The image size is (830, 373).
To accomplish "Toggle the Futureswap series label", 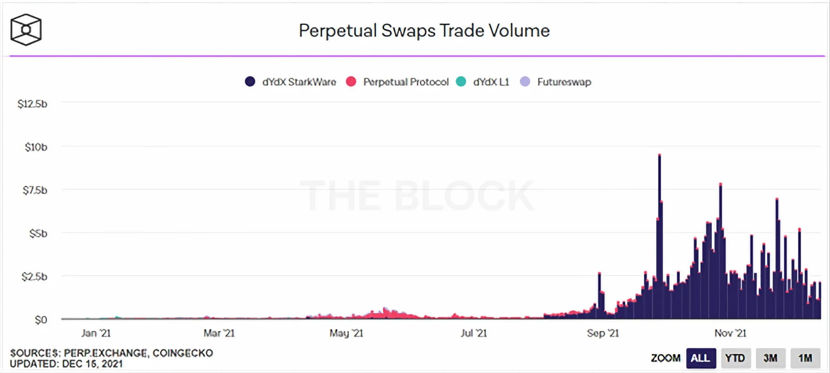I will 564,82.
